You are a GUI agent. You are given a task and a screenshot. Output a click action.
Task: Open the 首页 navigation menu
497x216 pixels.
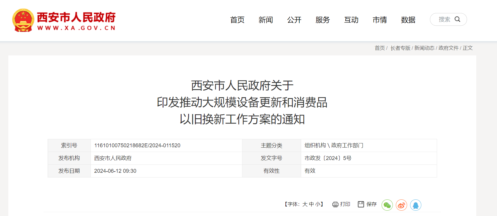(x=237, y=20)
